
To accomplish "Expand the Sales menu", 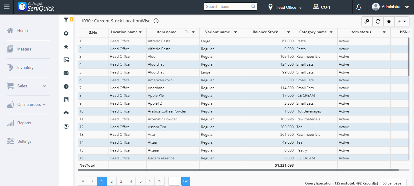I will pos(27,86).
